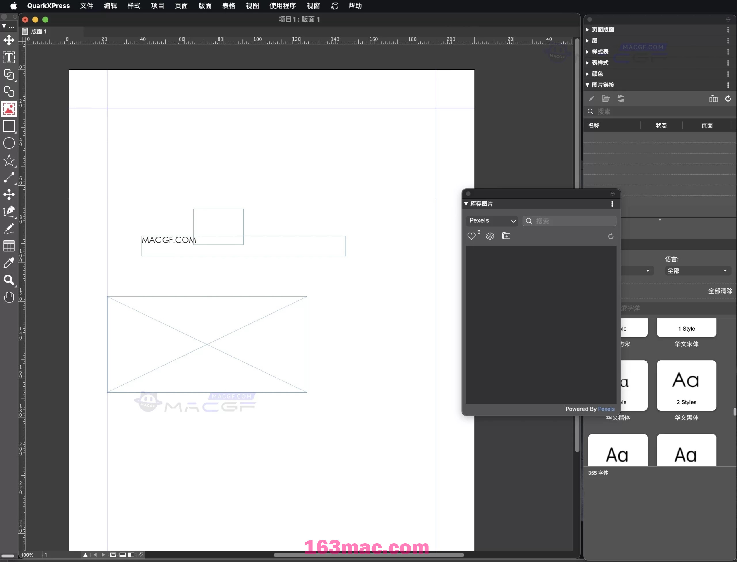Screen dimensions: 737x562
Task: Click the edit pencil icon in 图片链接
Action: tap(591, 99)
